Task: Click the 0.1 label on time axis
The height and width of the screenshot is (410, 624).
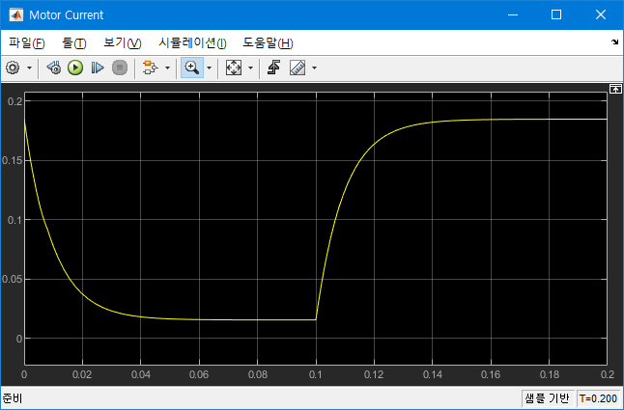Action: coord(316,374)
